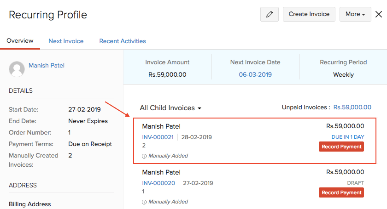Record Payment for invoice INV-000020

[341, 192]
